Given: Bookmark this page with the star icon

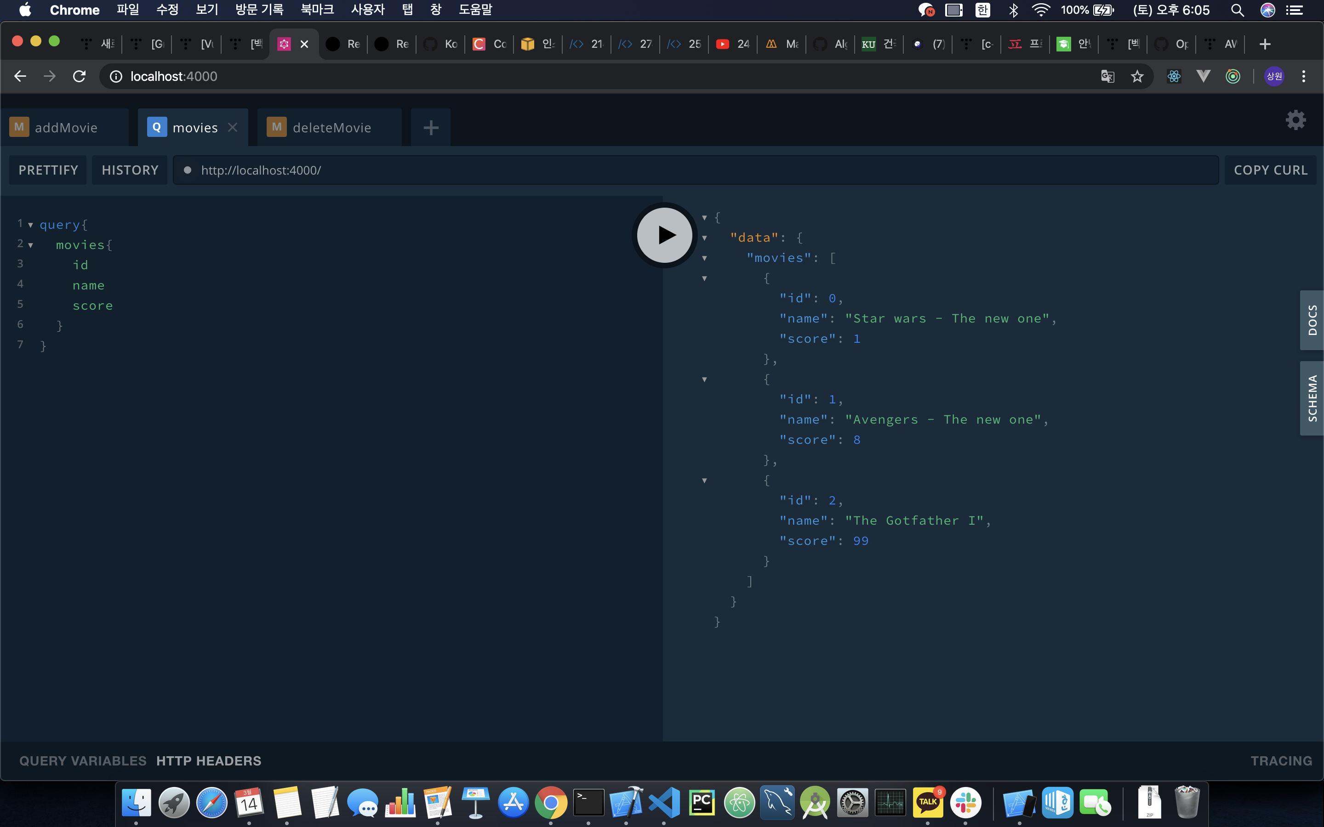Looking at the screenshot, I should [x=1137, y=76].
